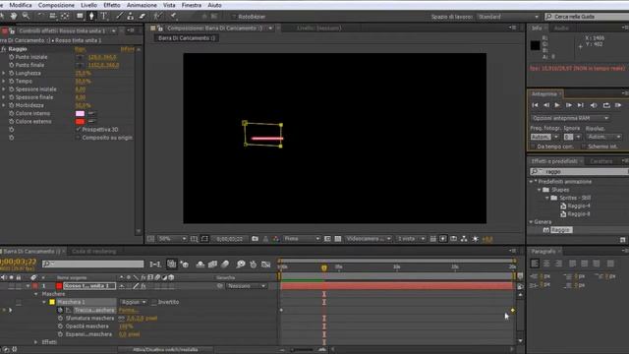Select the Type text tool
The width and height of the screenshot is (629, 354).
(104, 16)
